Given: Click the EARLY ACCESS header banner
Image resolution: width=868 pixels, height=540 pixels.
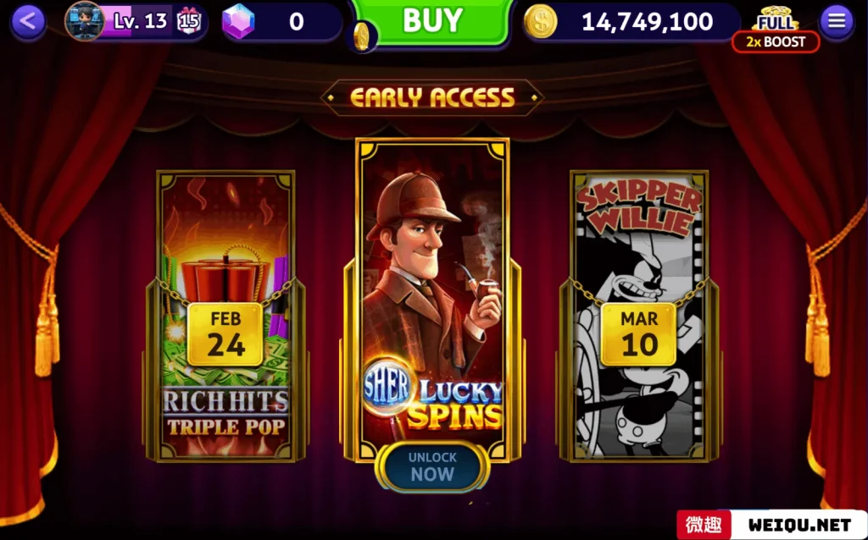Looking at the screenshot, I should (432, 98).
